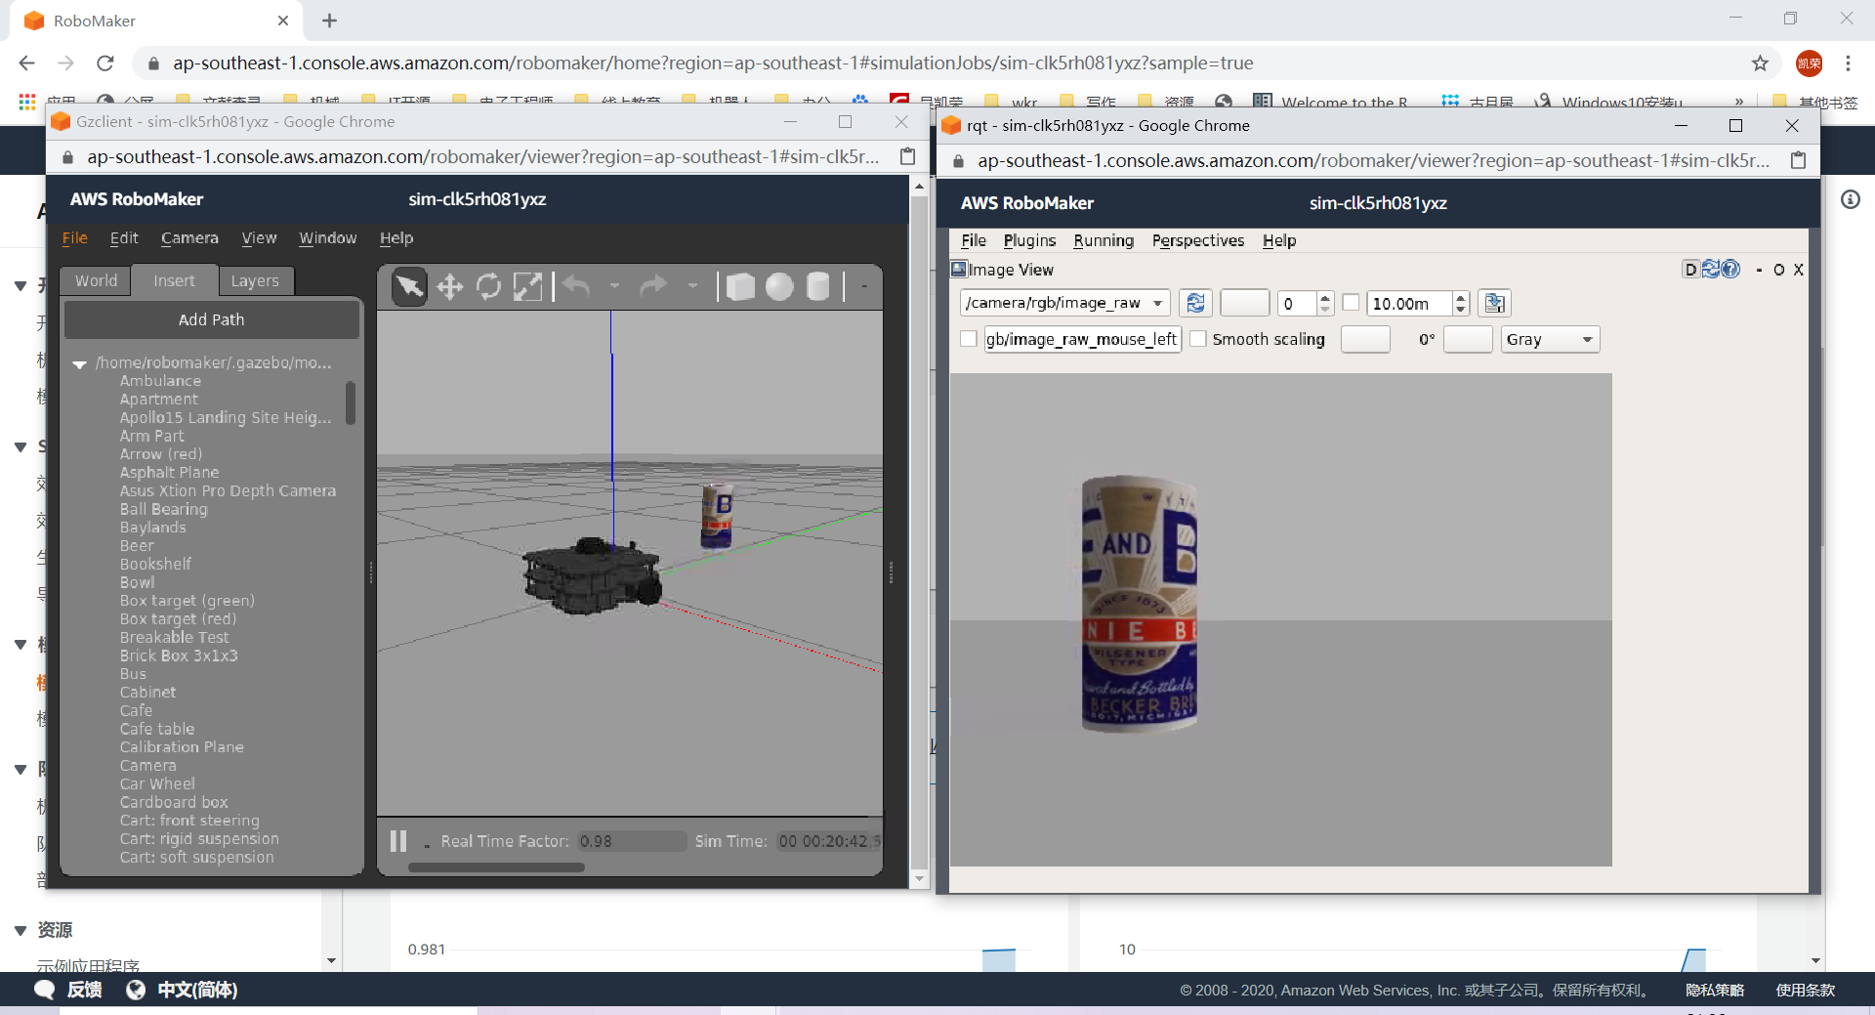1875x1015 pixels.
Task: Collapse the /home/robomaker/.gazebo model tree
Action: pyautogui.click(x=80, y=363)
